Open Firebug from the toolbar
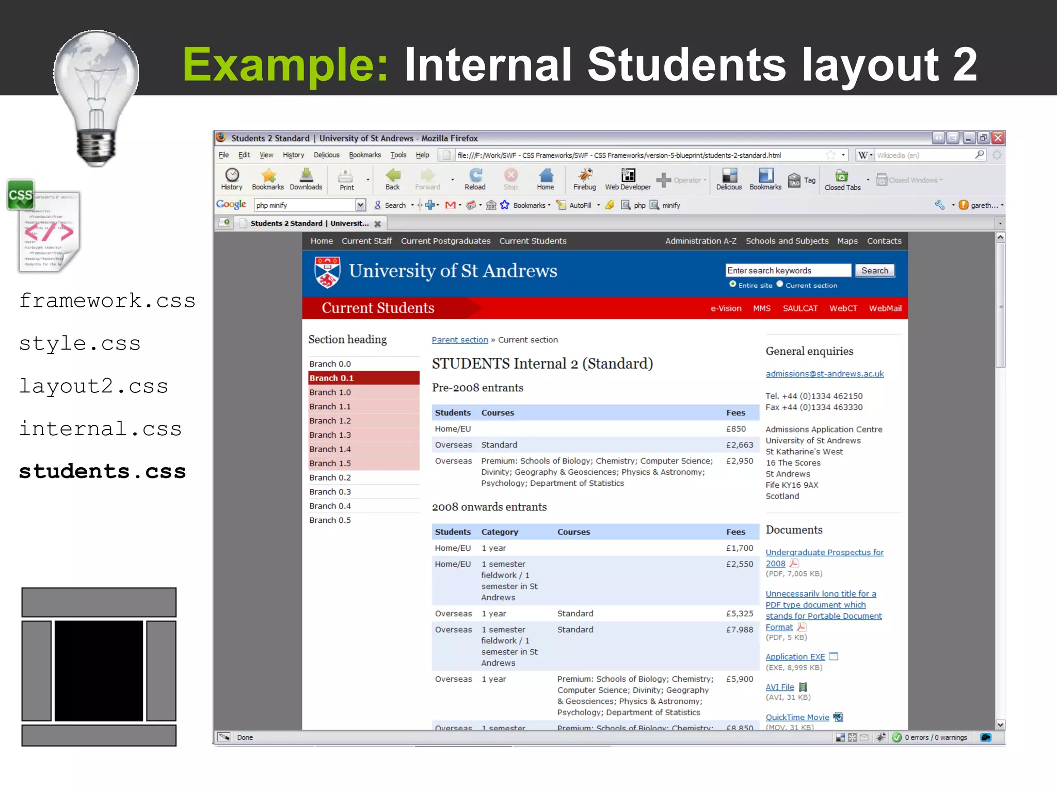Image resolution: width=1057 pixels, height=792 pixels. 585,179
